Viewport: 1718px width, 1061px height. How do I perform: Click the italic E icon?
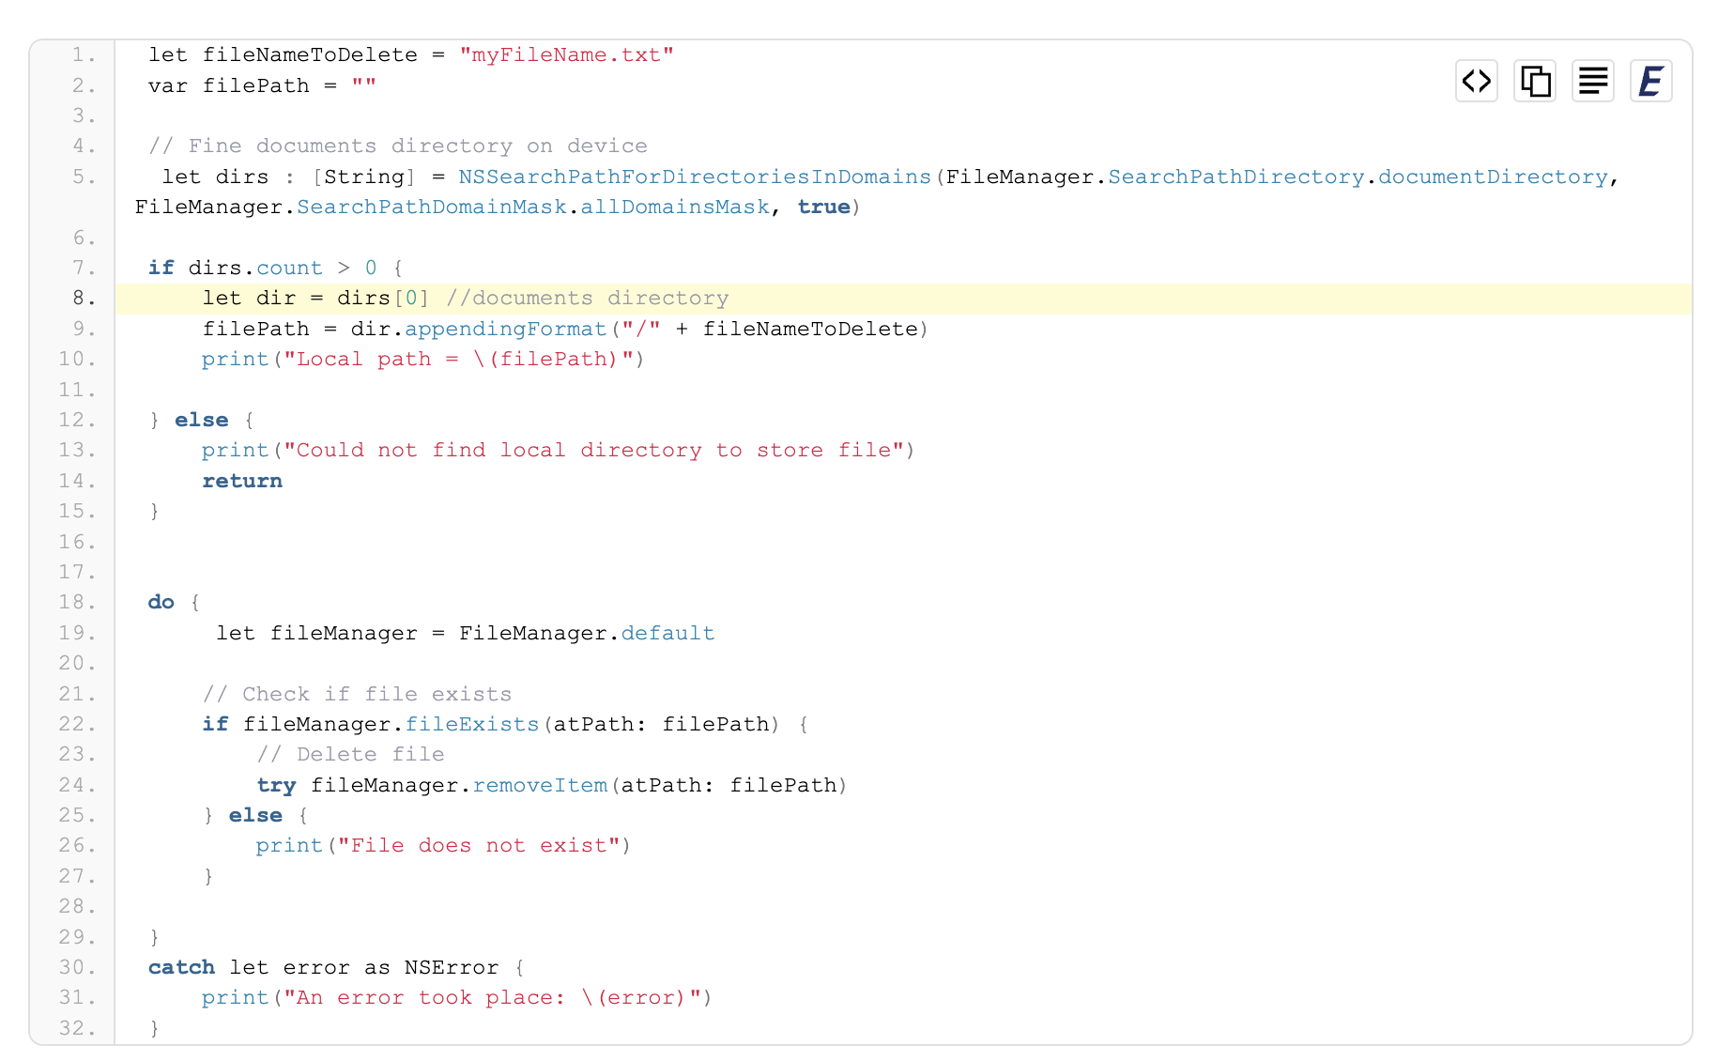coord(1650,81)
